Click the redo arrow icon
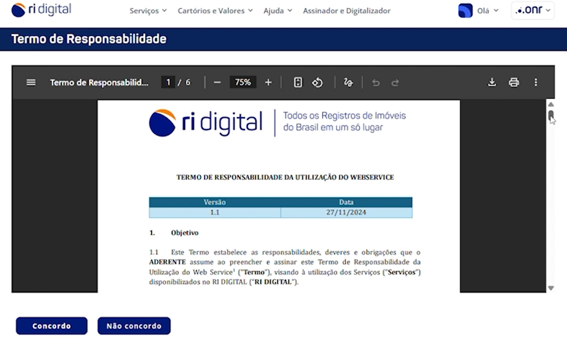The height and width of the screenshot is (341, 567). point(395,83)
